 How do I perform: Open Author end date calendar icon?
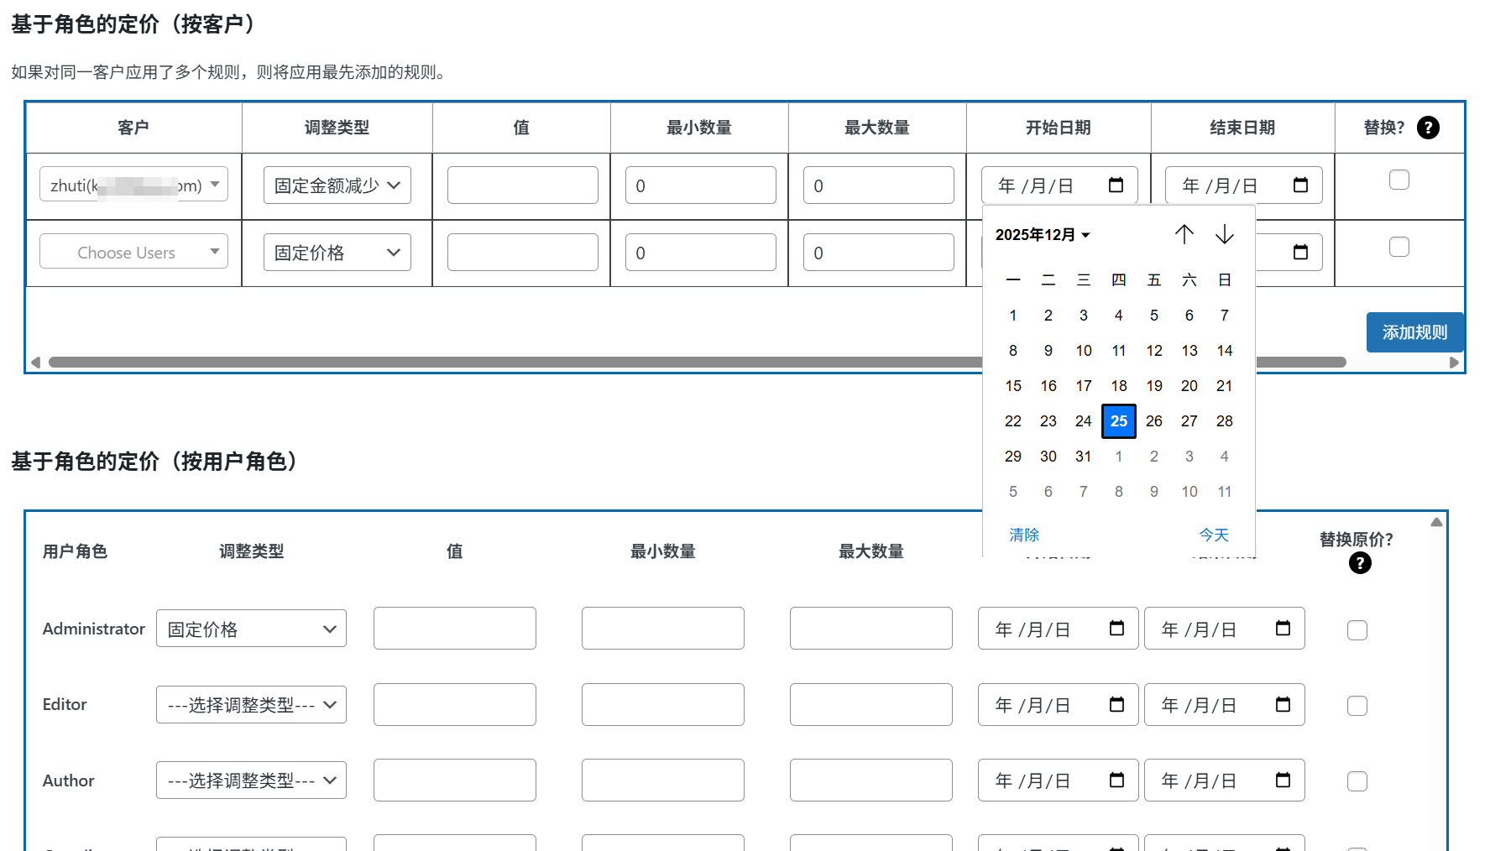pos(1283,780)
